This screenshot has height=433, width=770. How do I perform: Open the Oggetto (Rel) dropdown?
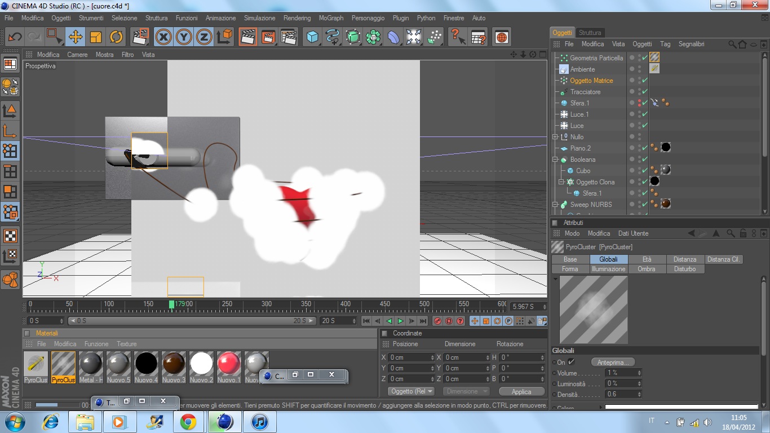(x=411, y=391)
